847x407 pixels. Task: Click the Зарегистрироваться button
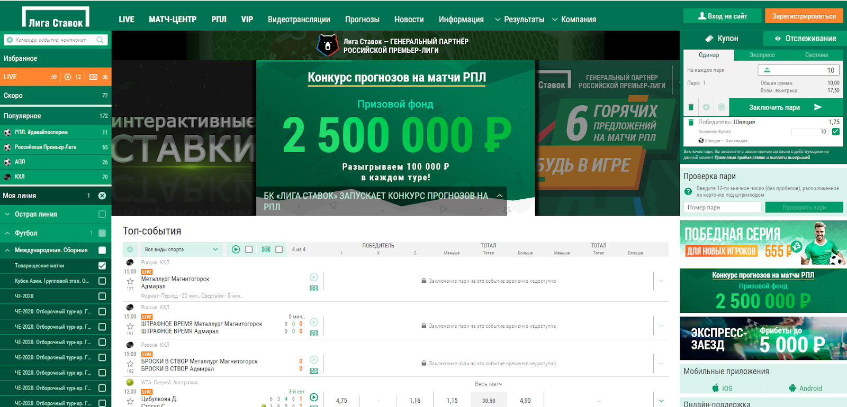(804, 16)
